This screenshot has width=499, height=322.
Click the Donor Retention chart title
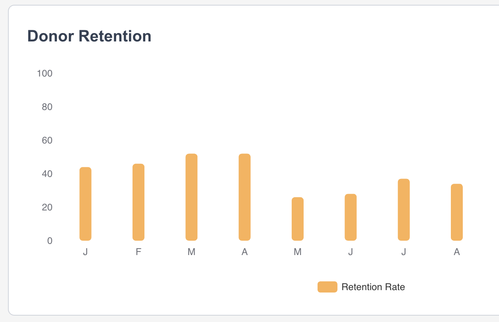tap(89, 36)
